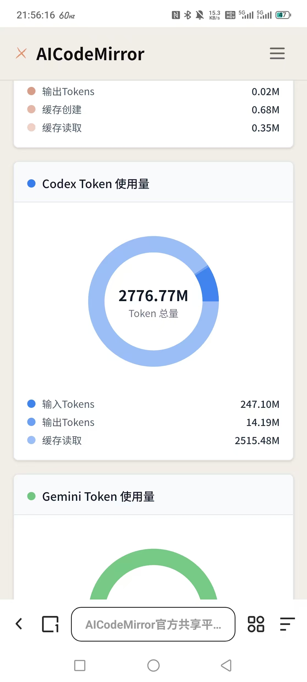Click the 输出Tokens label in Codex card
Image resolution: width=307 pixels, height=682 pixels.
[x=68, y=422]
